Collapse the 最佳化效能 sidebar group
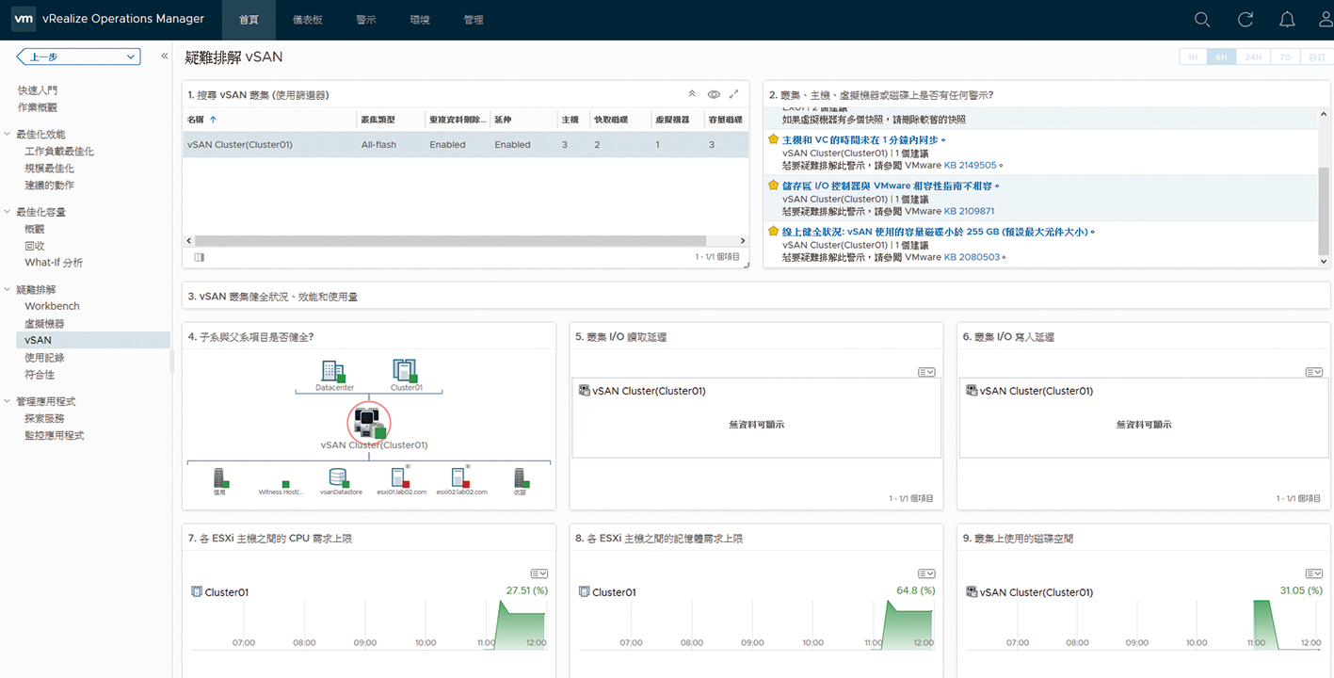 coord(8,135)
